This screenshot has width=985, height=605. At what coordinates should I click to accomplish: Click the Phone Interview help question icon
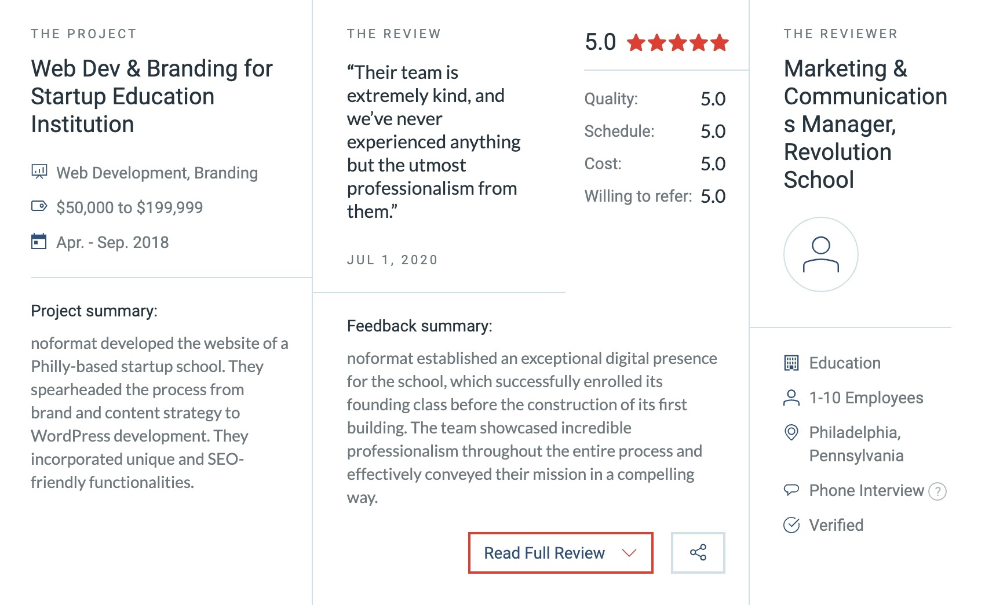pos(937,491)
